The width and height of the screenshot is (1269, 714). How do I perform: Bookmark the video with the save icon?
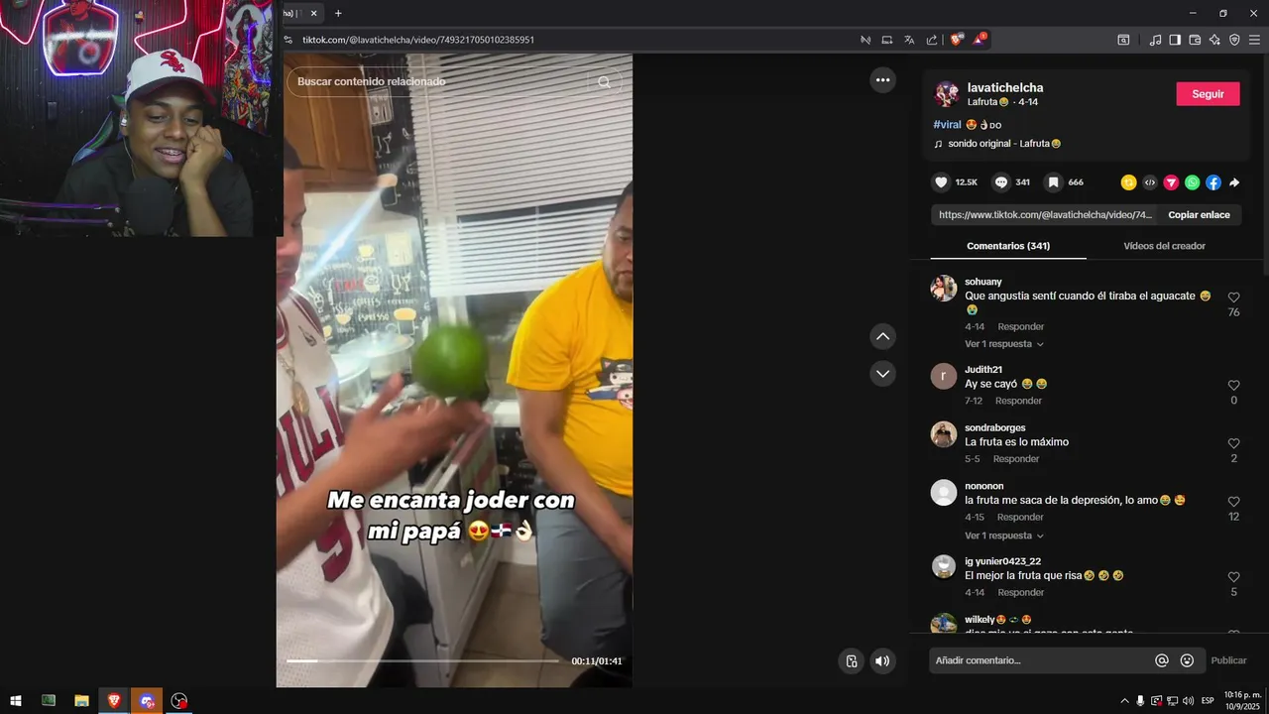[1054, 182]
